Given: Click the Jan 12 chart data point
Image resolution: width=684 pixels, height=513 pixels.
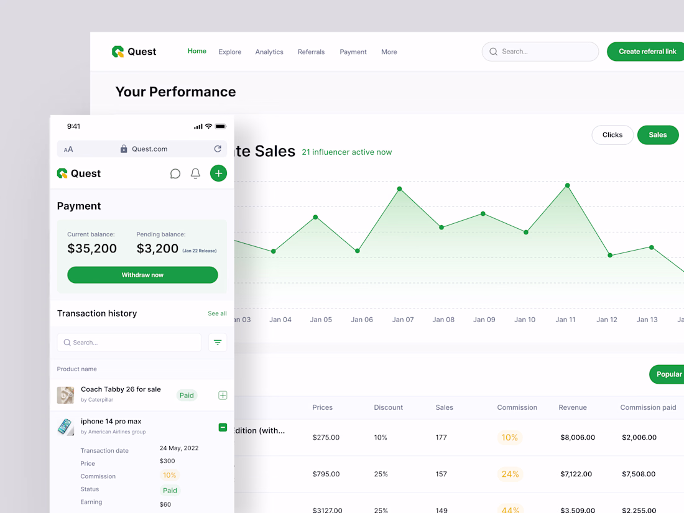Looking at the screenshot, I should [610, 255].
